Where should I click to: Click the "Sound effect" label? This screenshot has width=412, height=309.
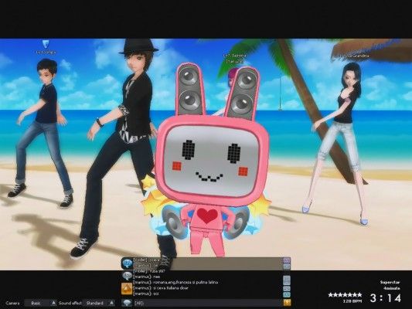coord(70,304)
